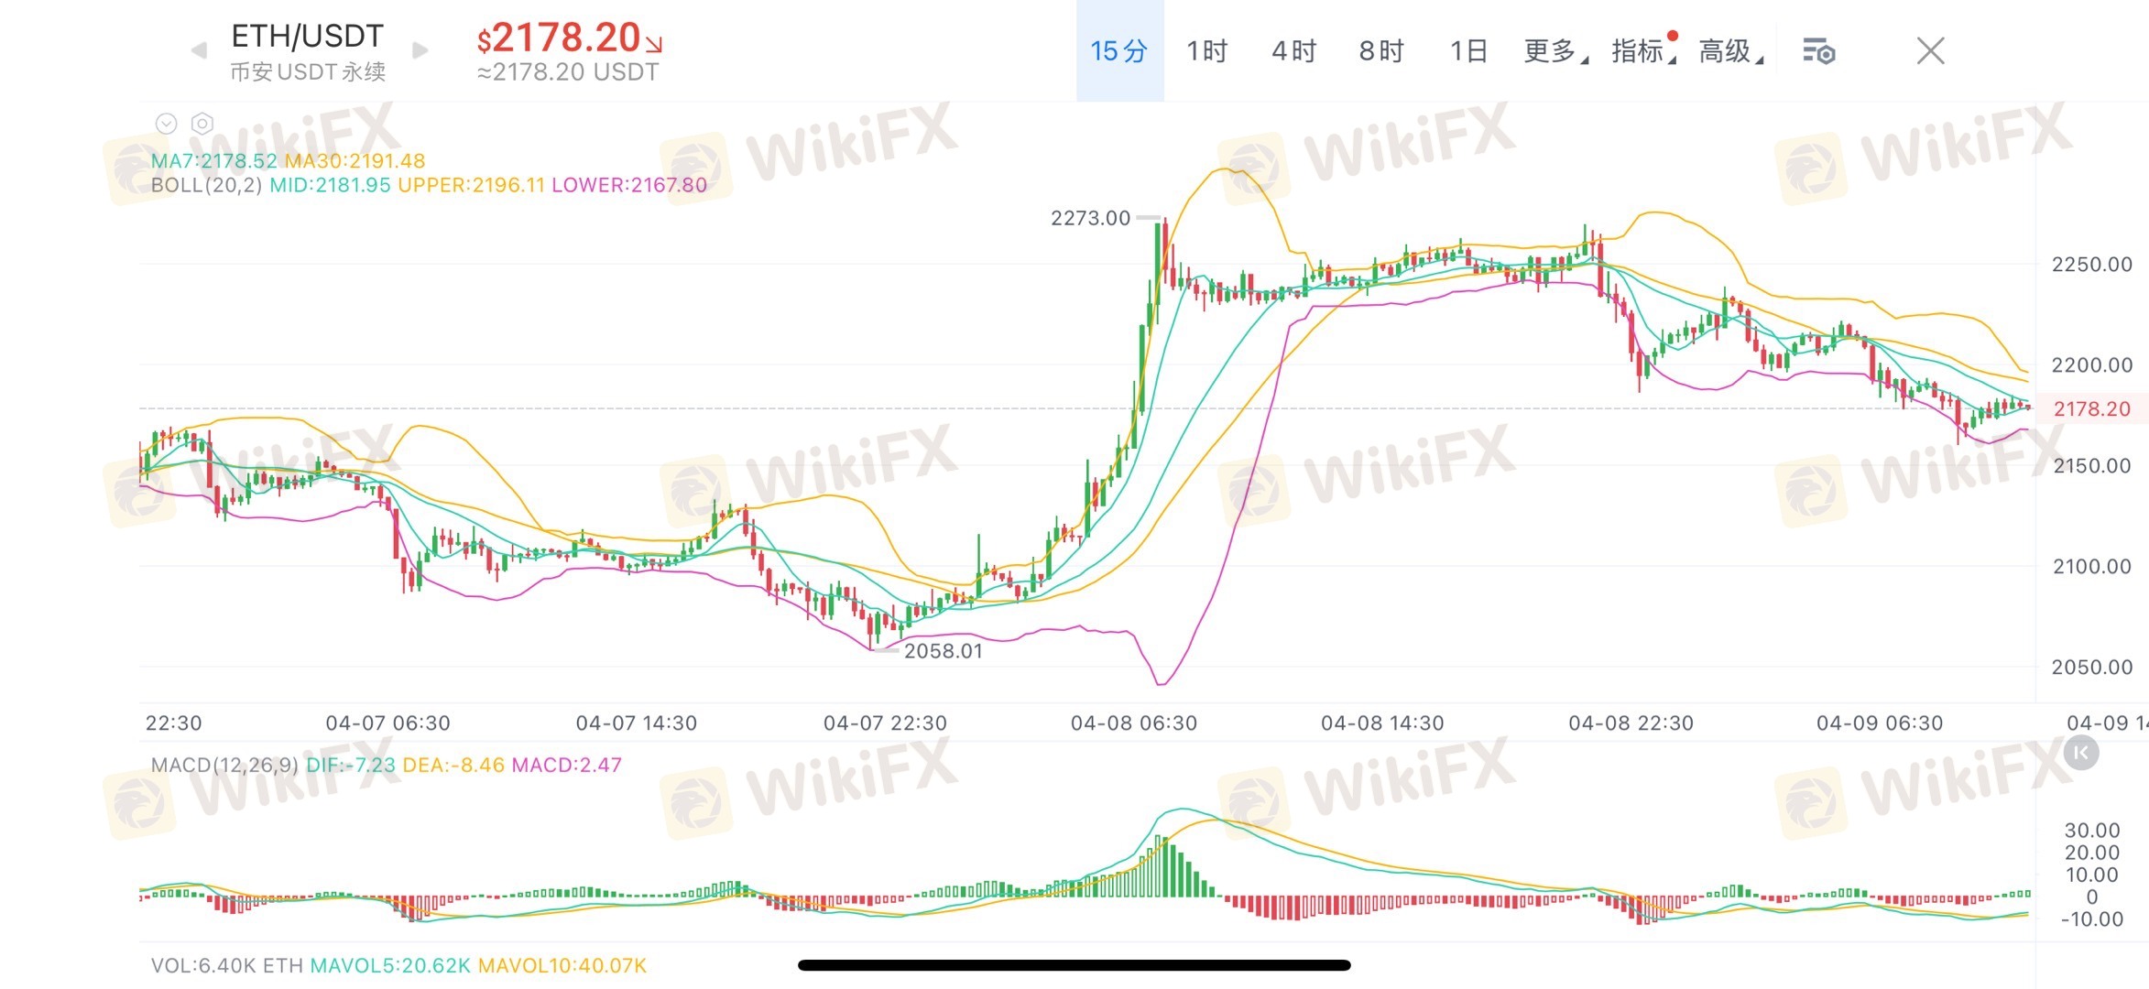Close the ETH/USDT chart view
The width and height of the screenshot is (2149, 989).
point(1930,50)
